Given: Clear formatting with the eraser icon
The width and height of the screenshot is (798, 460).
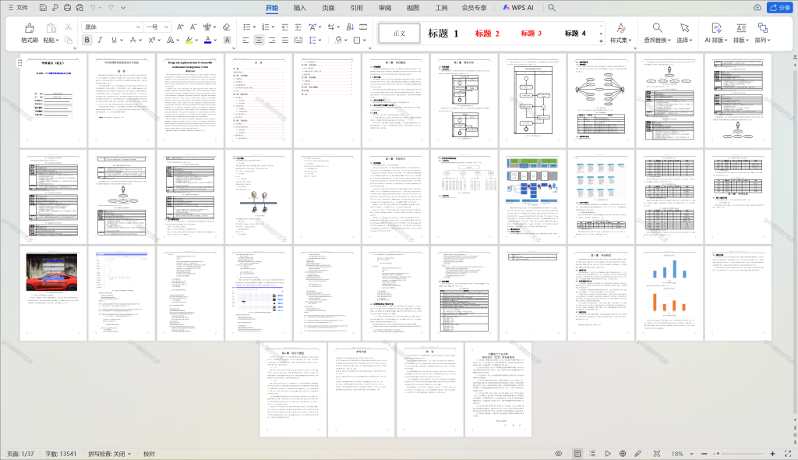Looking at the screenshot, I should 227,27.
